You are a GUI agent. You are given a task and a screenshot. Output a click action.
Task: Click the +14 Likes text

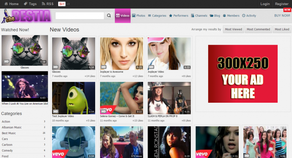[90, 76]
